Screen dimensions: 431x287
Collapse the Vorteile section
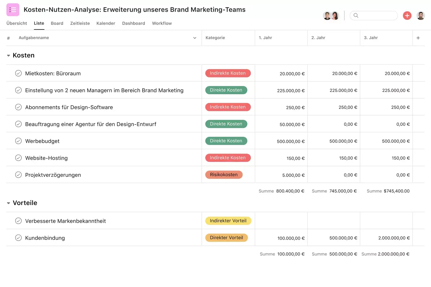coord(8,203)
